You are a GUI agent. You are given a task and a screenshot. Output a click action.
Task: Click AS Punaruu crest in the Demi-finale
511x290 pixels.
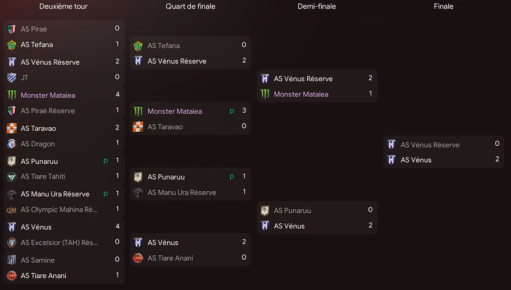click(x=265, y=210)
